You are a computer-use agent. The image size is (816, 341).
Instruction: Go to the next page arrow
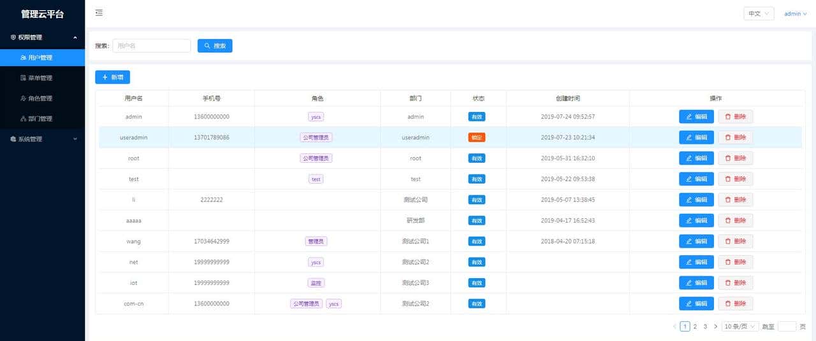pyautogui.click(x=715, y=326)
